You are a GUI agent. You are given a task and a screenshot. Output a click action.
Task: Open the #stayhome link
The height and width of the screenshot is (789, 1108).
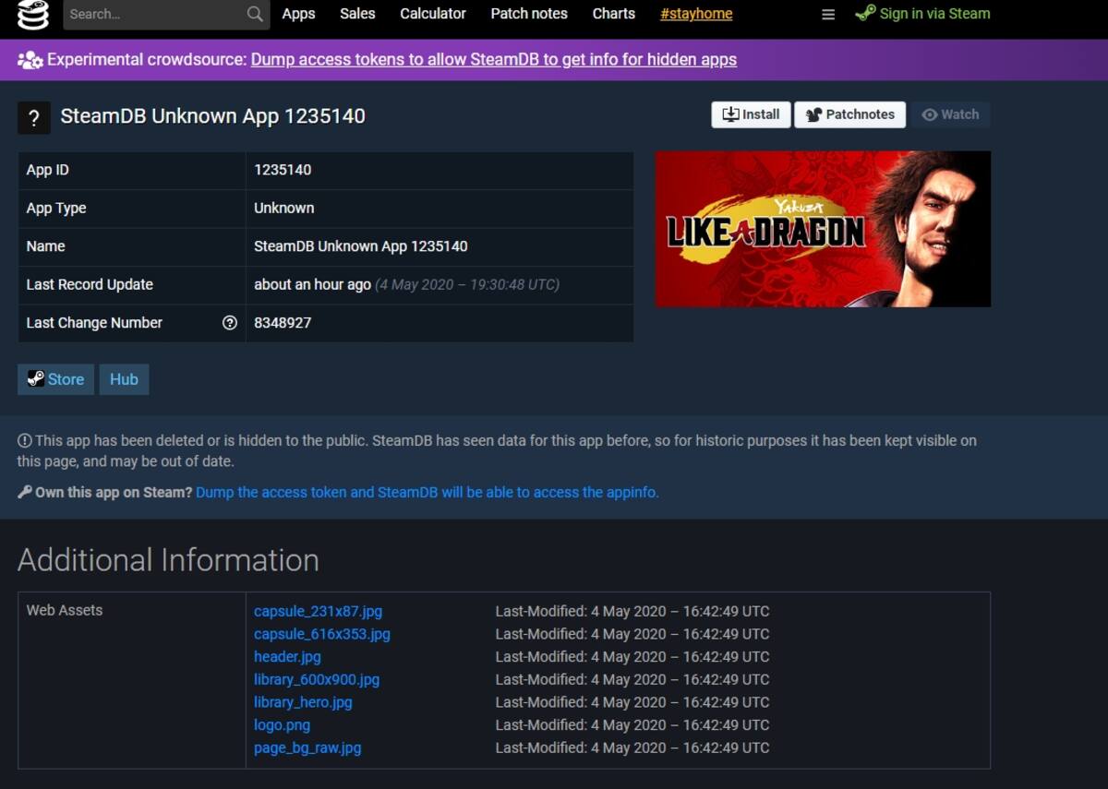point(696,14)
